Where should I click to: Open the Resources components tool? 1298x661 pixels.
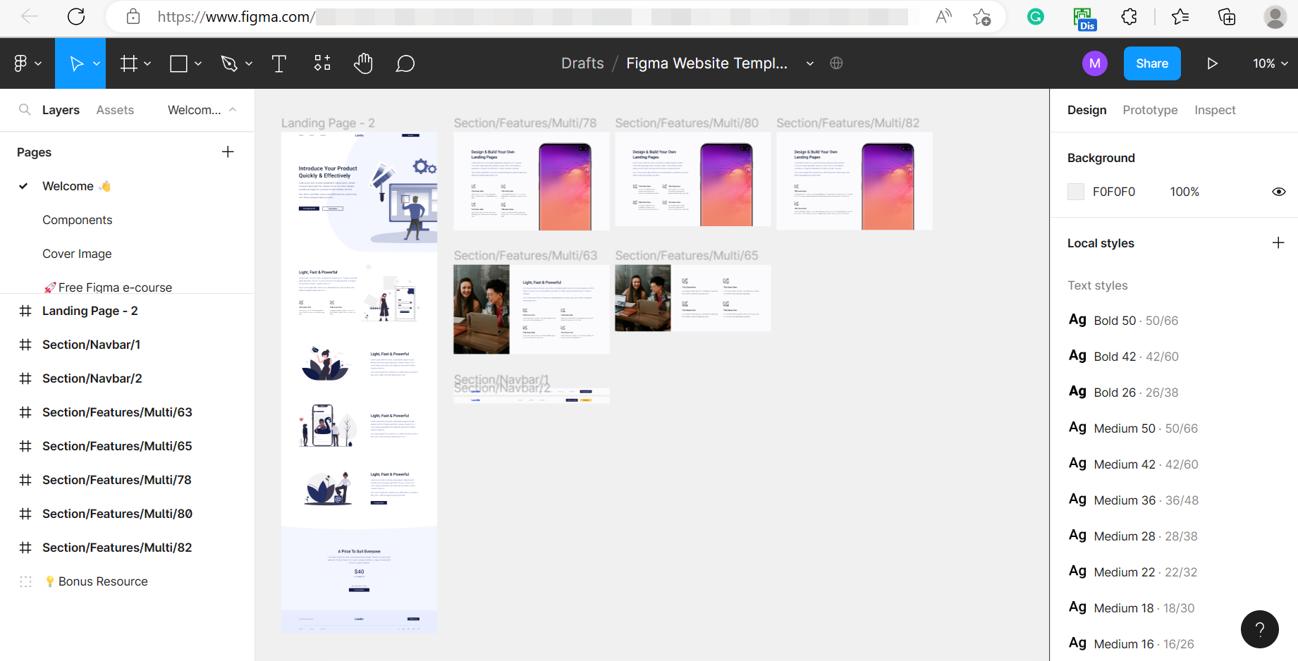[322, 63]
